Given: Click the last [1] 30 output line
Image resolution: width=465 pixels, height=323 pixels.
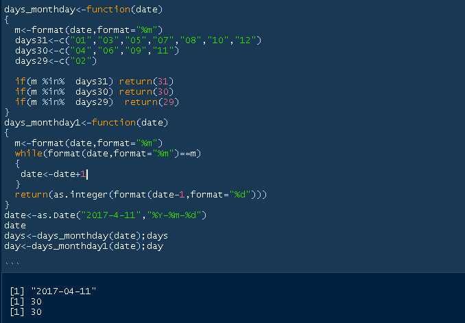Looking at the screenshot, I should 25,311.
